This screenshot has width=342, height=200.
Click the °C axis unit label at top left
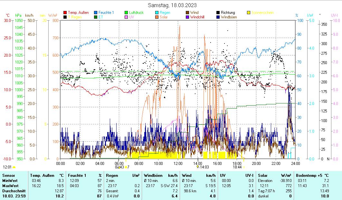8,15
